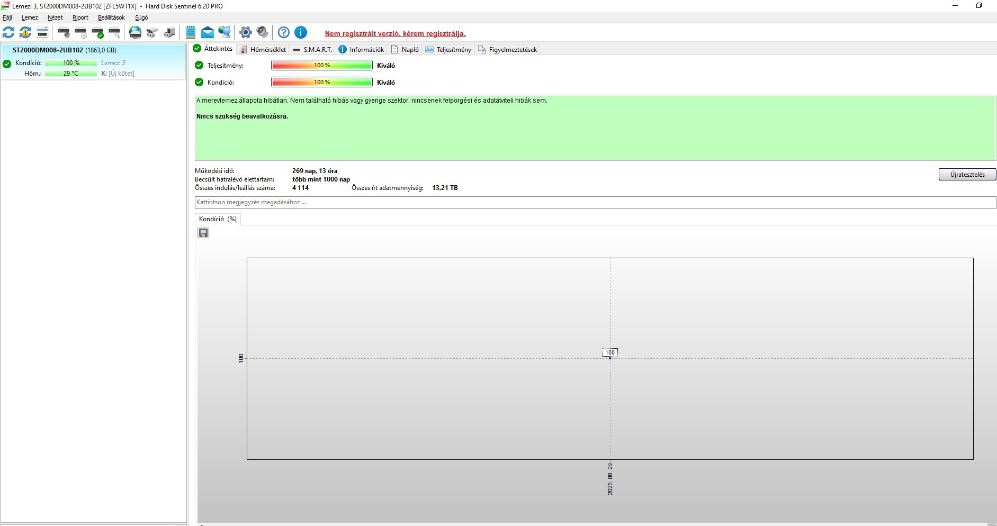Open the Beállítások menu
The image size is (997, 526).
[x=111, y=17]
